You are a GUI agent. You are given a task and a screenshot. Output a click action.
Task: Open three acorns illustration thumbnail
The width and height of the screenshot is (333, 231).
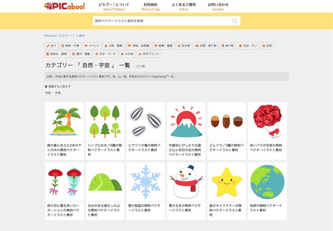(x=227, y=122)
